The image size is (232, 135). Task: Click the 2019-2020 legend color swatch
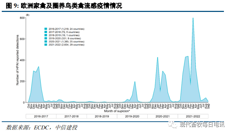coord(46,38)
